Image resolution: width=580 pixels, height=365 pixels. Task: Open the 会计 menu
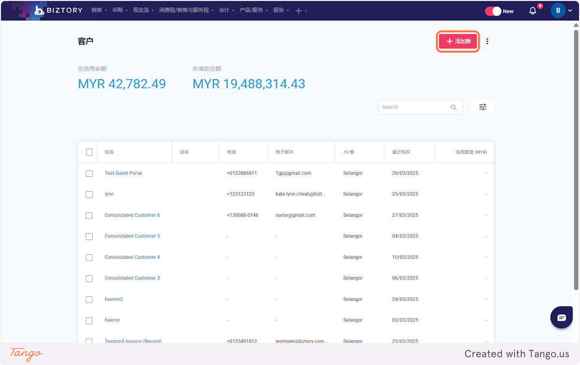[227, 10]
